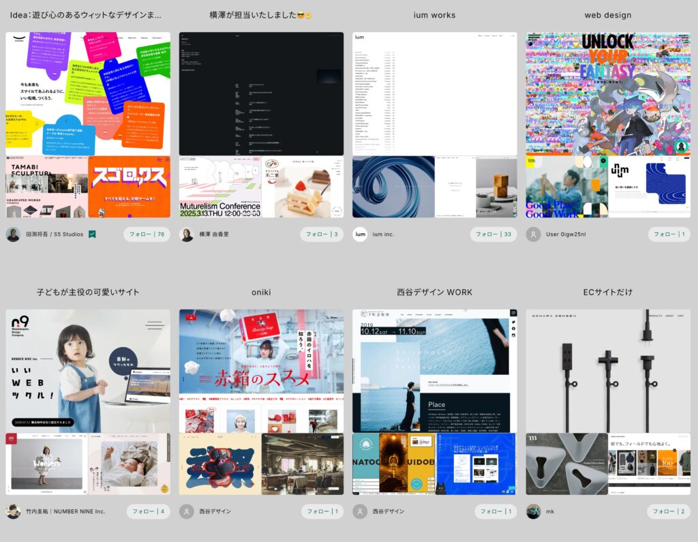Open the 子どもが主役の可愛いサイト collection title

pyautogui.click(x=88, y=292)
